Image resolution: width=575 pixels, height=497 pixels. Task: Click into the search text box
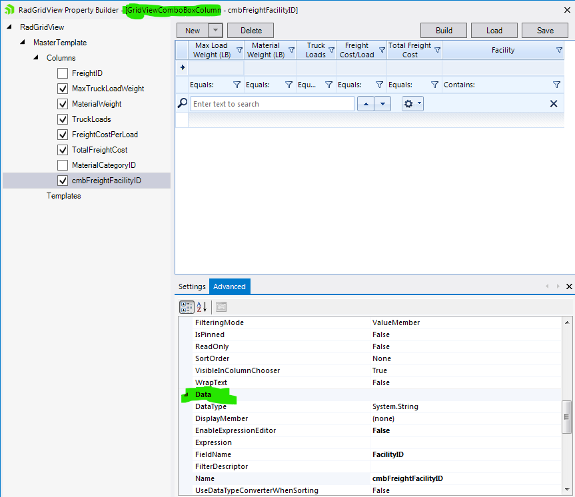[x=272, y=104]
